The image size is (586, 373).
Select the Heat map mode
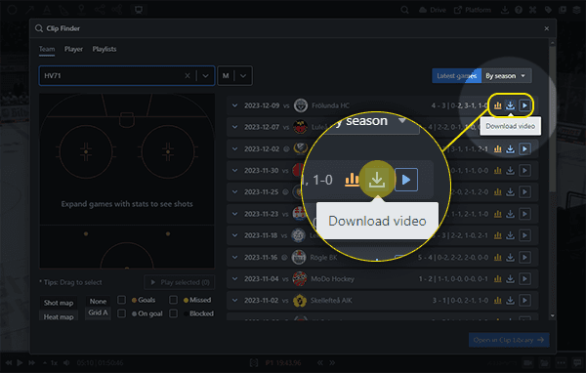(59, 316)
